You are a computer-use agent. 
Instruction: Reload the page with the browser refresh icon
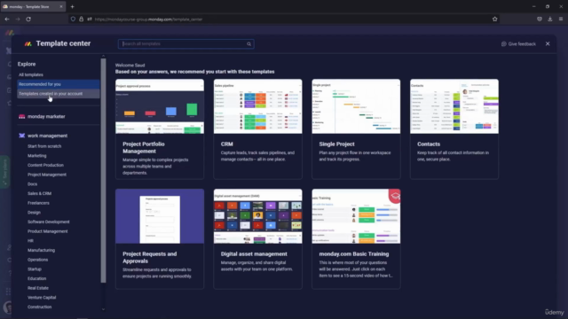tap(28, 19)
